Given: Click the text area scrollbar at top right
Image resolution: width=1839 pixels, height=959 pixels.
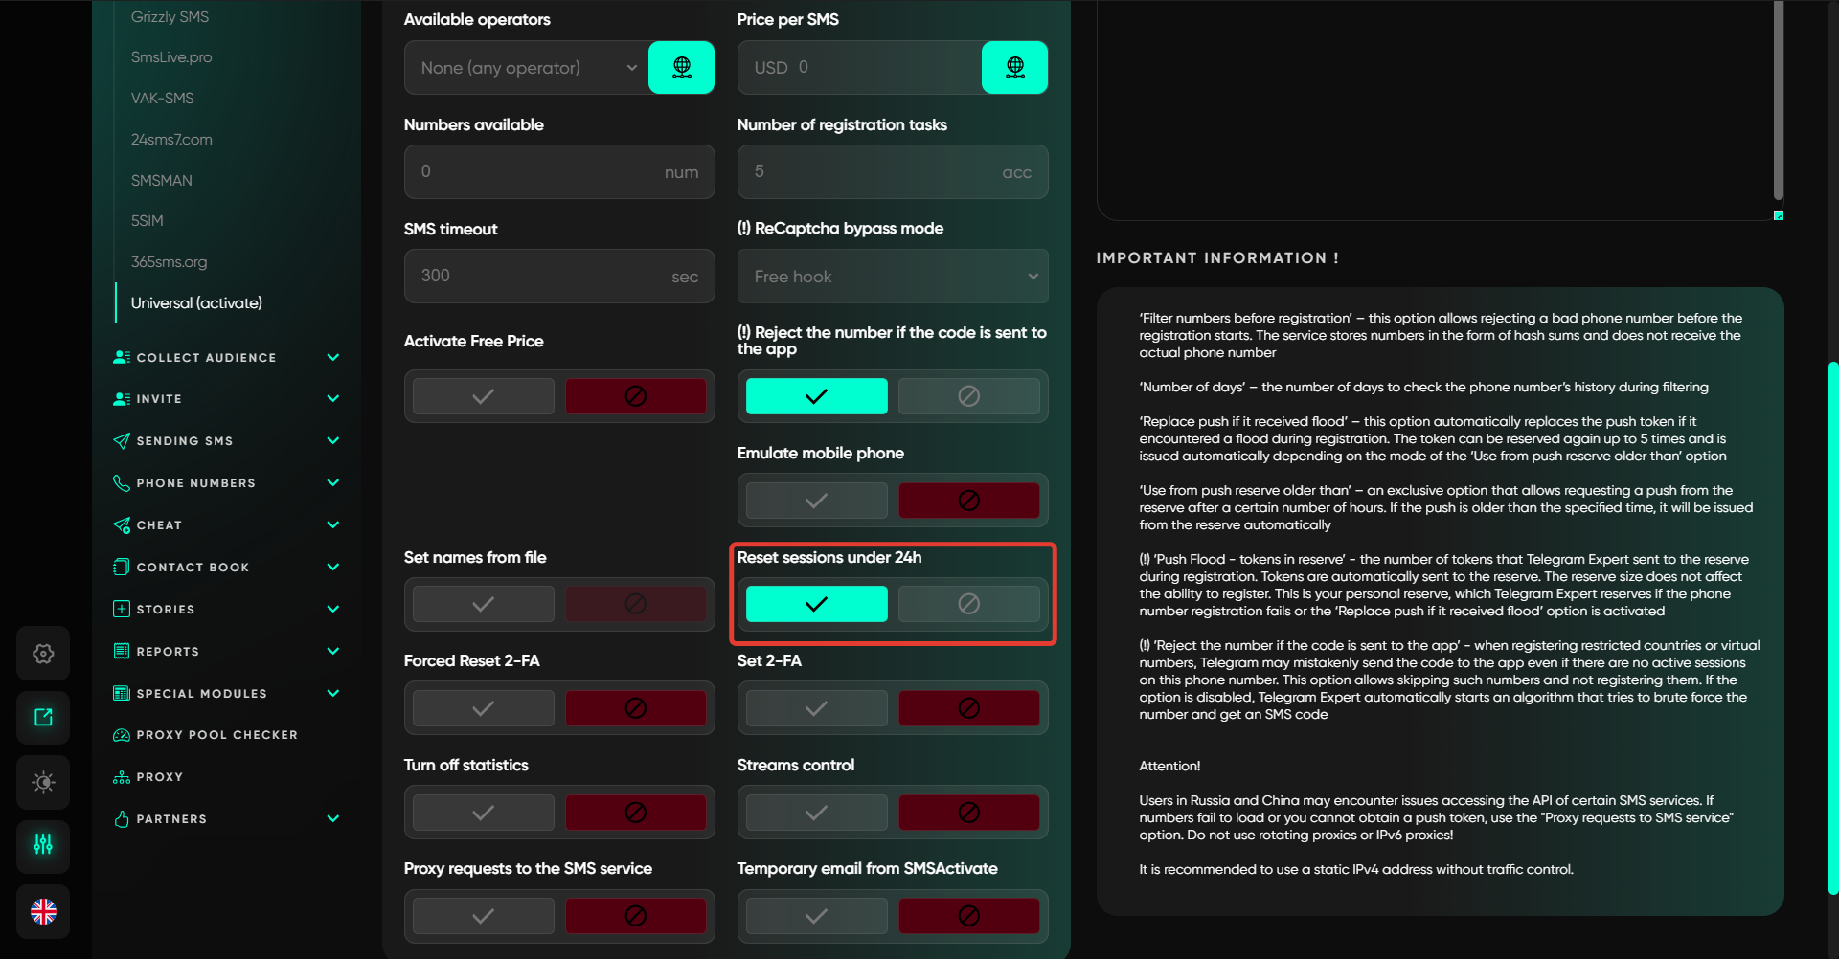Looking at the screenshot, I should [1778, 96].
